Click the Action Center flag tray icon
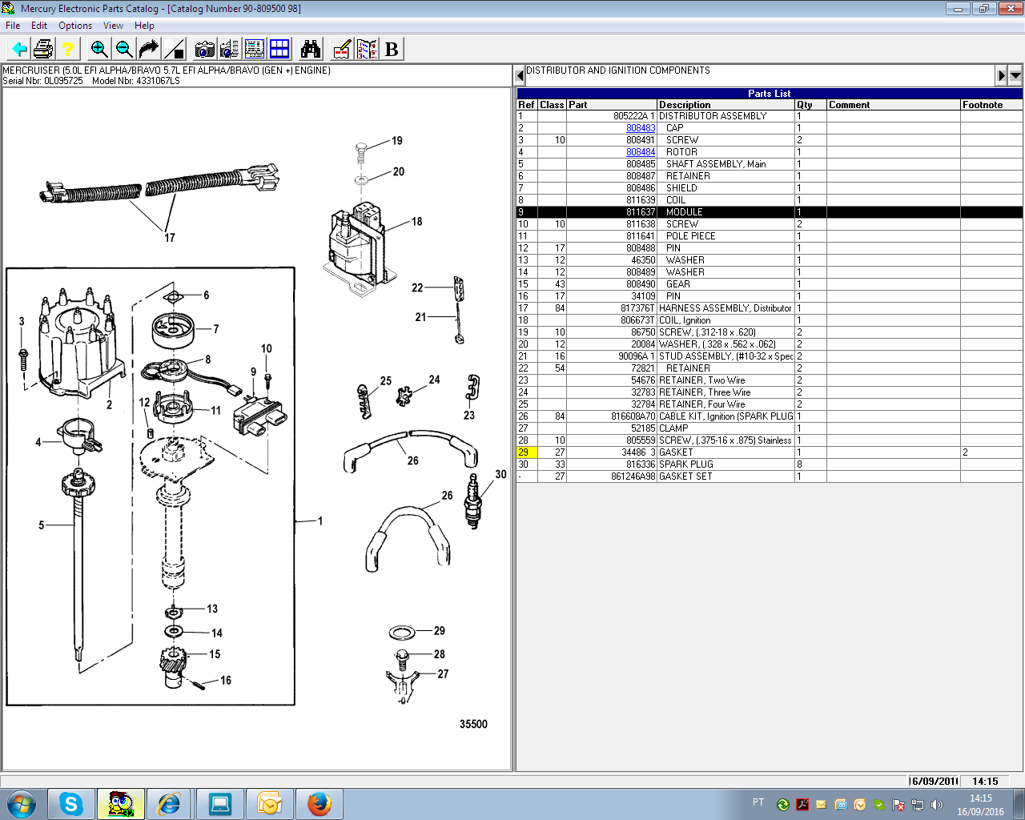 898,805
